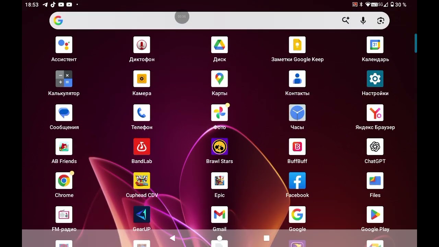The image size is (439, 247).
Task: Open Google Lens camera search
Action: point(381,21)
